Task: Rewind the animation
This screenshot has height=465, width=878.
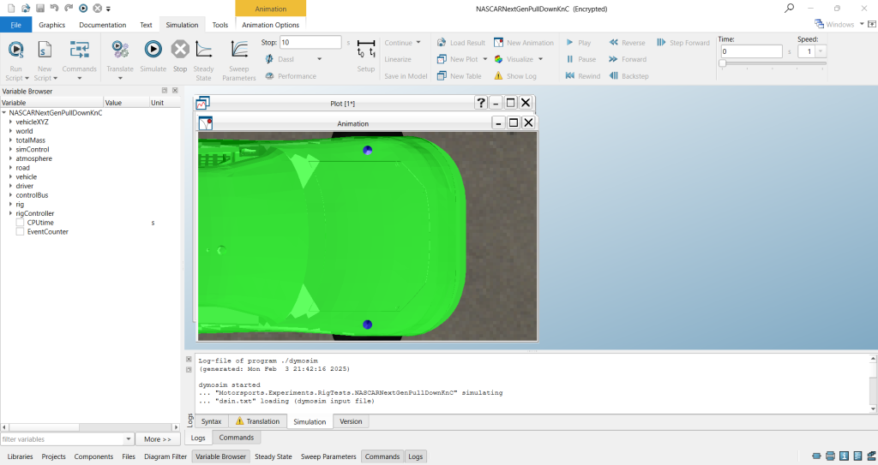Action: 583,76
